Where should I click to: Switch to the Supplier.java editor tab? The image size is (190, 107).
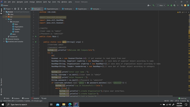tap(82, 9)
